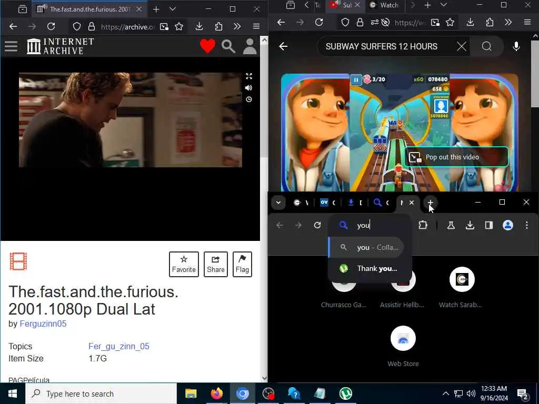Screen dimensions: 539x404
Task: Open downloads panel in archive Firefox window
Action: tap(199, 26)
